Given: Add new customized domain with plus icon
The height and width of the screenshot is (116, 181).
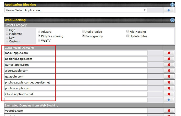Looking at the screenshot, I should tap(169, 100).
